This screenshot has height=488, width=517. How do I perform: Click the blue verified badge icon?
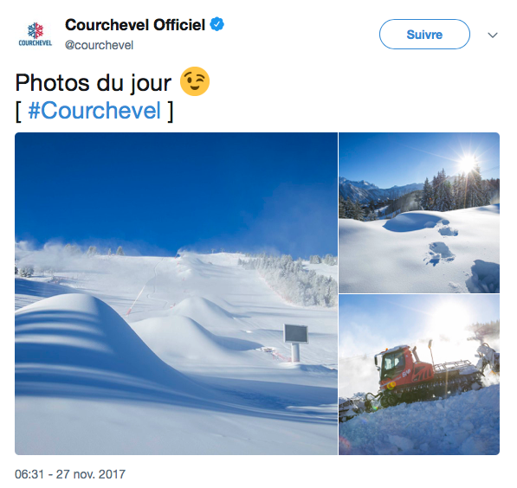(217, 24)
